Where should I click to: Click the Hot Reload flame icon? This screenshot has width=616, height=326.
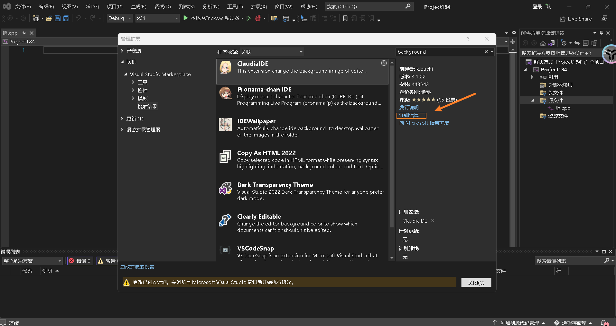click(x=258, y=18)
